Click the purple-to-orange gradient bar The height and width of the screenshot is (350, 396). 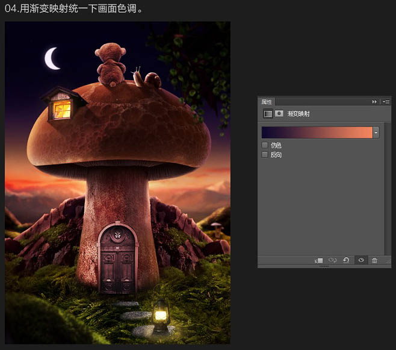(317, 133)
